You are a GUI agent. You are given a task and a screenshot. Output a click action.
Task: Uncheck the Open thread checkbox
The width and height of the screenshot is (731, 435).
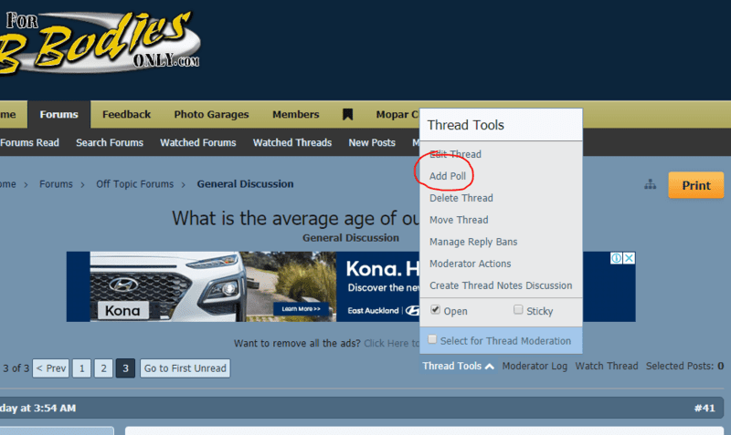pos(435,310)
